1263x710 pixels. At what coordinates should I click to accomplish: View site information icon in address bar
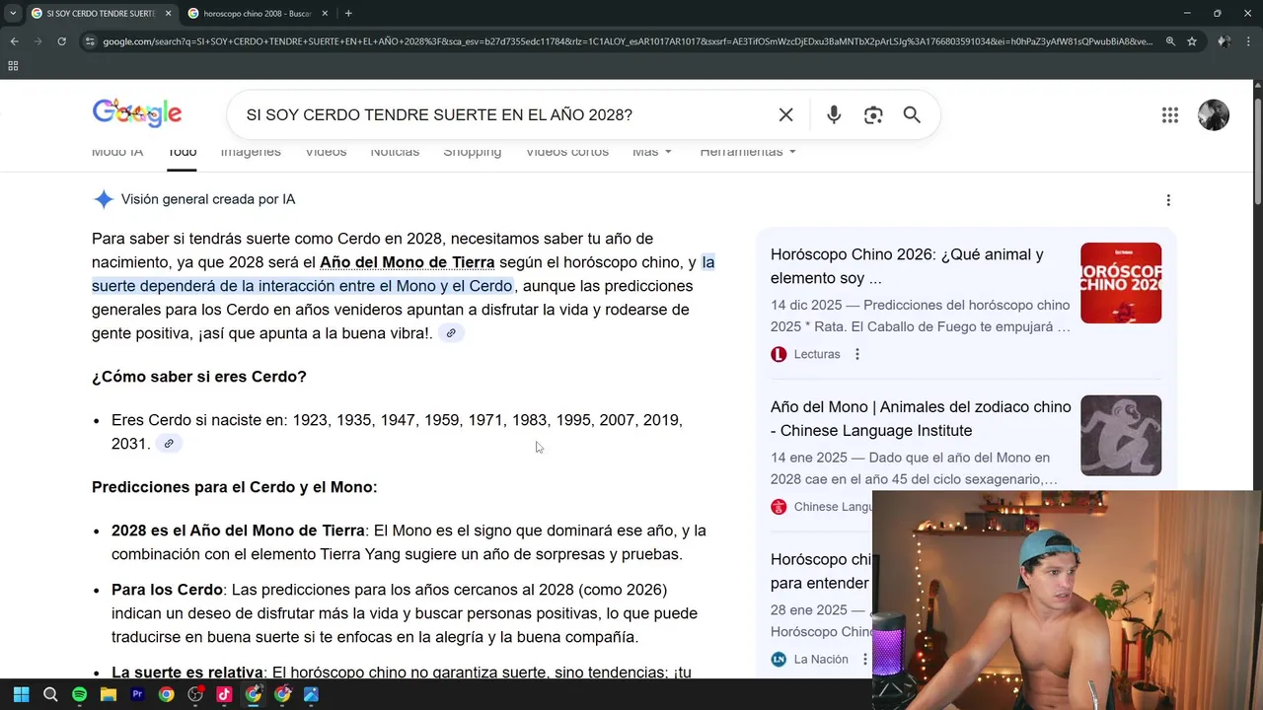(x=90, y=41)
